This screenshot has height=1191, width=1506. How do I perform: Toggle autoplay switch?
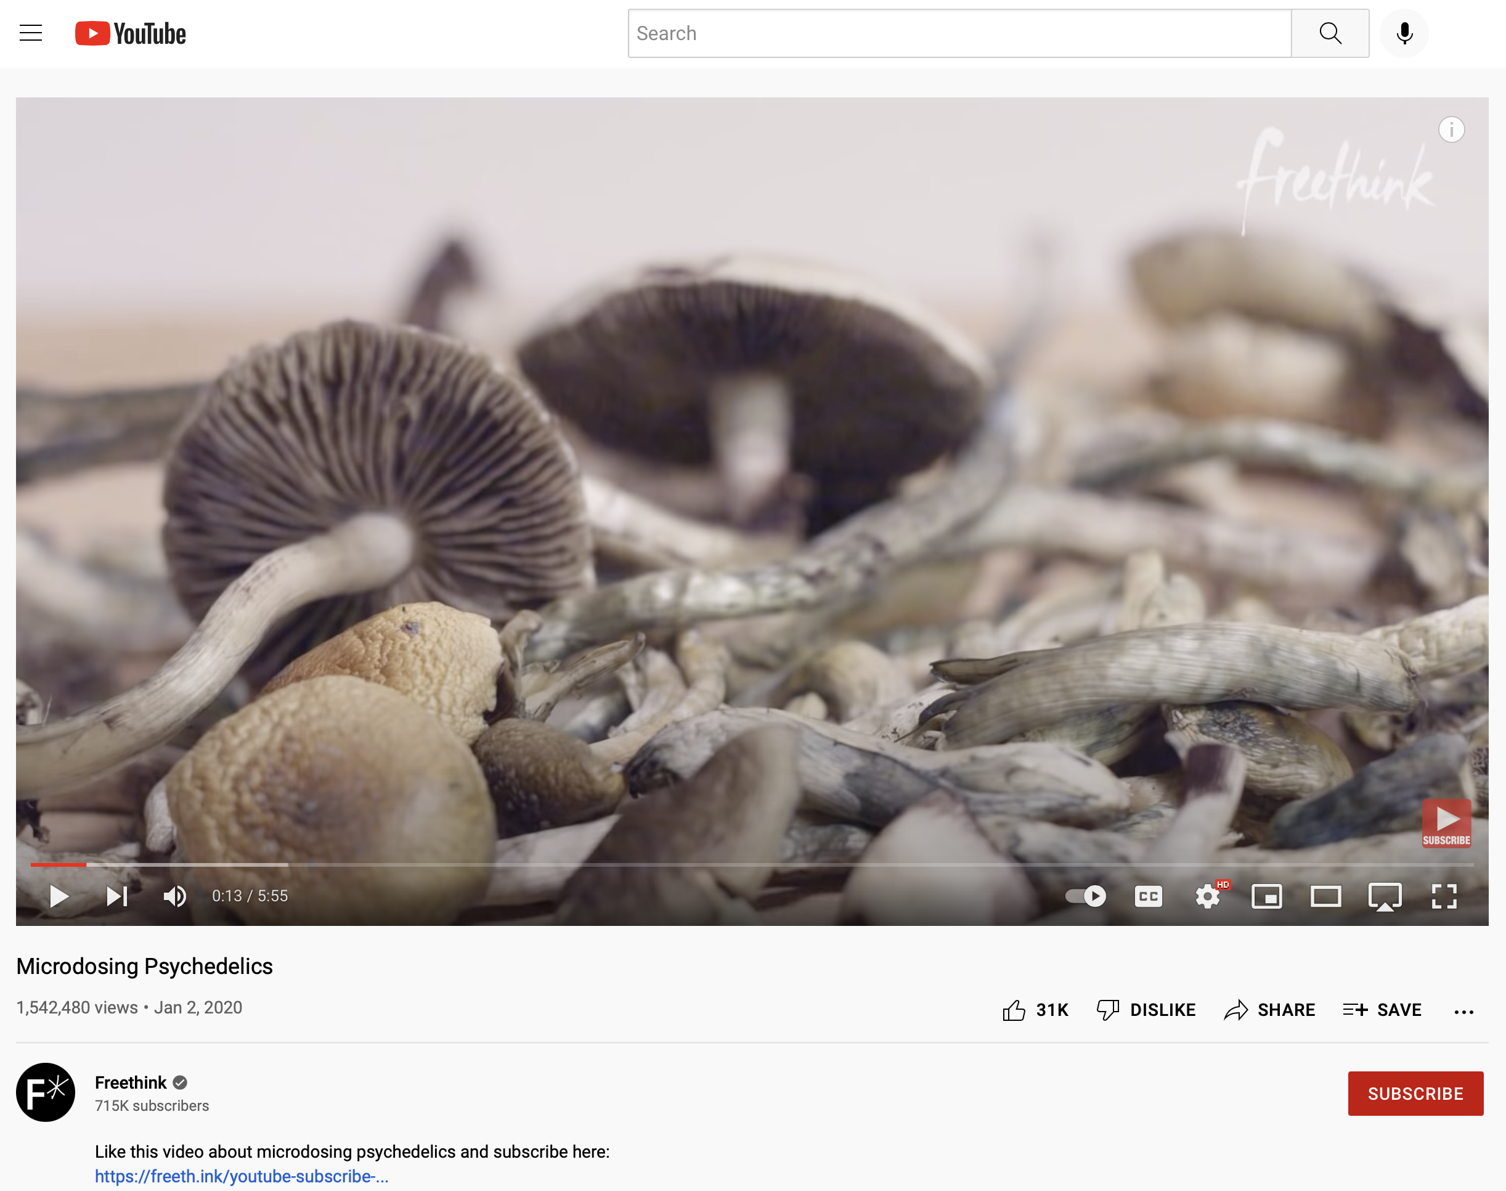click(x=1086, y=896)
